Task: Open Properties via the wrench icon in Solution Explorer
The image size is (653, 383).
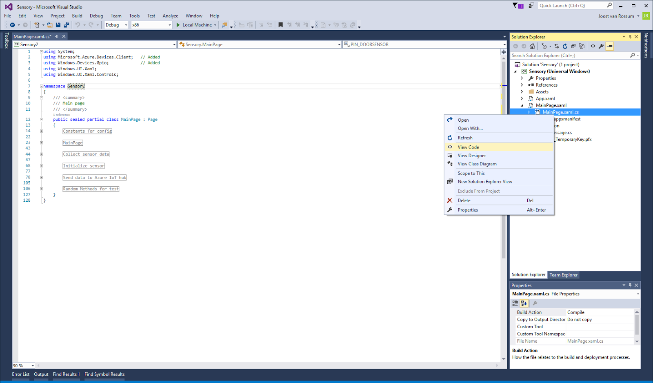Action: [601, 46]
